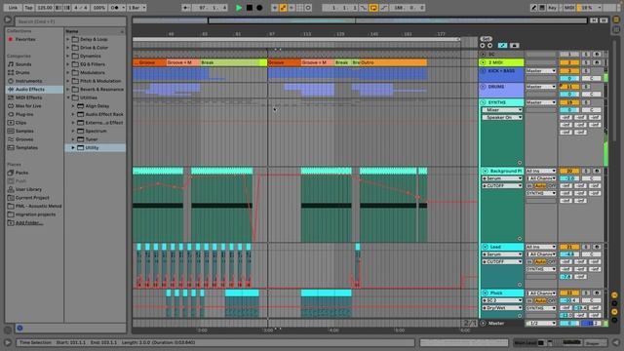624x351 pixels.
Task: Click the Add Folder link
Action: [29, 223]
